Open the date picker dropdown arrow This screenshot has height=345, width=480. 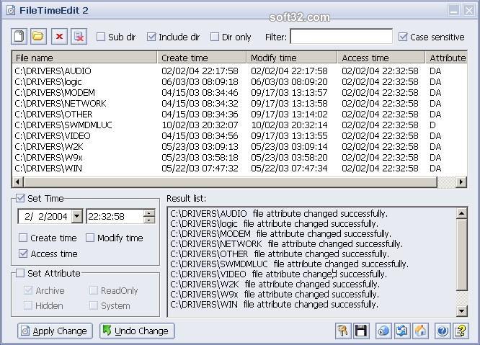[x=77, y=216]
